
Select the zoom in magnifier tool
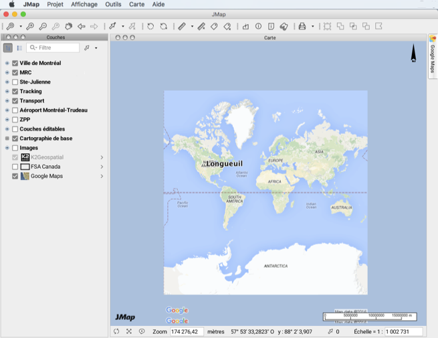(30, 26)
